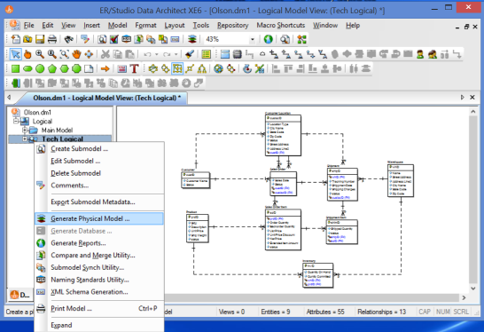Click the diagram vertical scrollbar down arrow
The width and height of the screenshot is (484, 332).
[x=472, y=289]
